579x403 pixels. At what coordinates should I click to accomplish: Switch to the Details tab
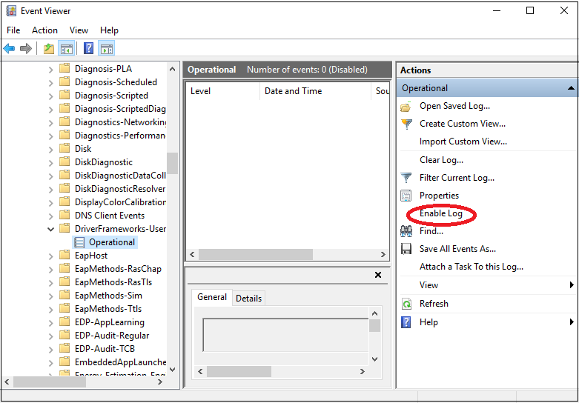(248, 299)
